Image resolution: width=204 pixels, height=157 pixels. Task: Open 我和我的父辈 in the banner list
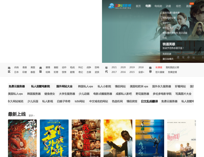169,18
